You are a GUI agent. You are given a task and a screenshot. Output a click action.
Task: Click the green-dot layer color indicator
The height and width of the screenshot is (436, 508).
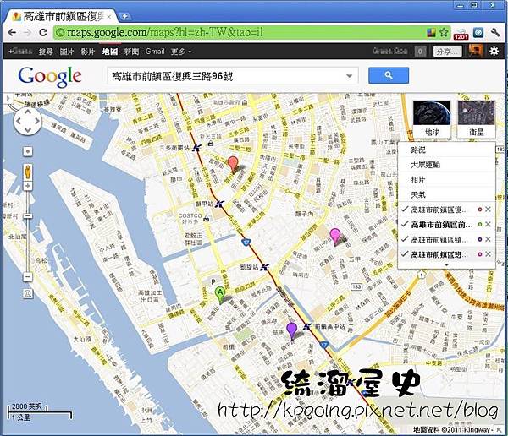tap(480, 225)
